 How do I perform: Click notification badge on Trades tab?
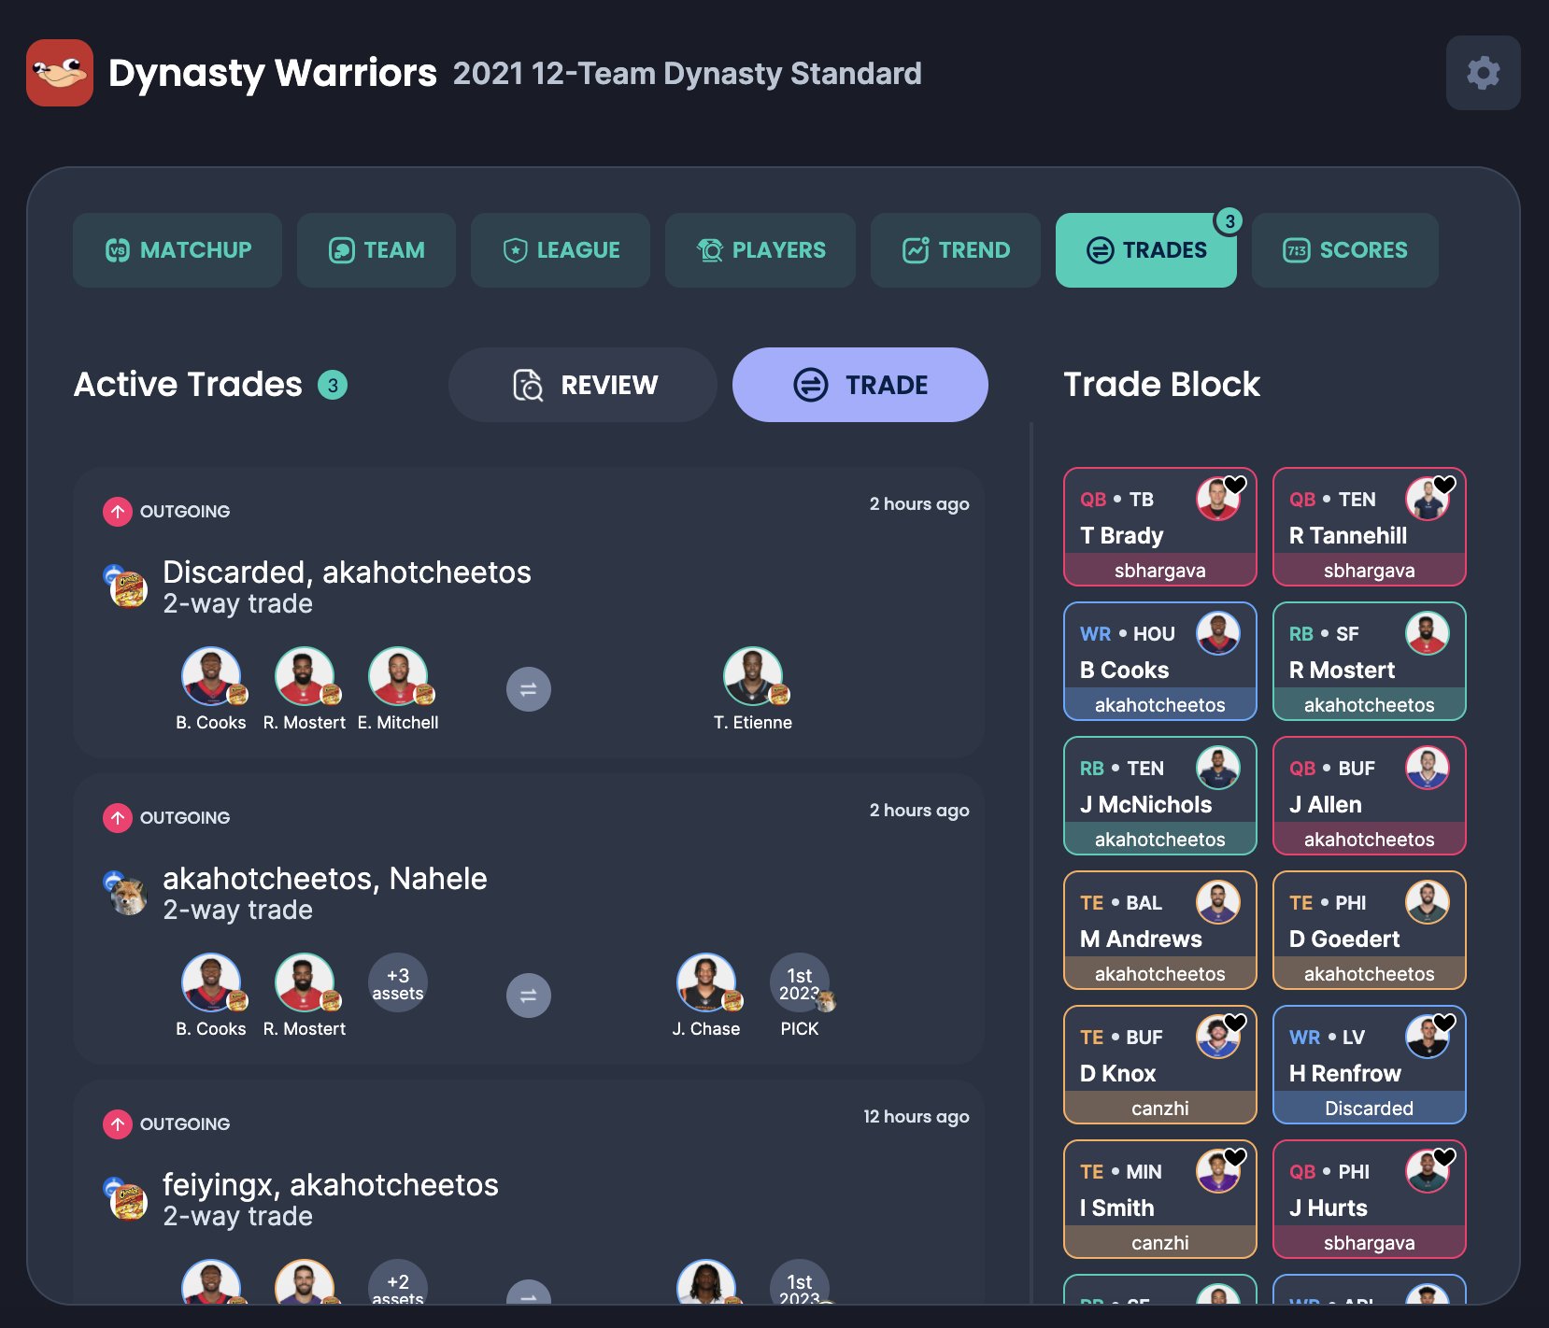(x=1229, y=221)
